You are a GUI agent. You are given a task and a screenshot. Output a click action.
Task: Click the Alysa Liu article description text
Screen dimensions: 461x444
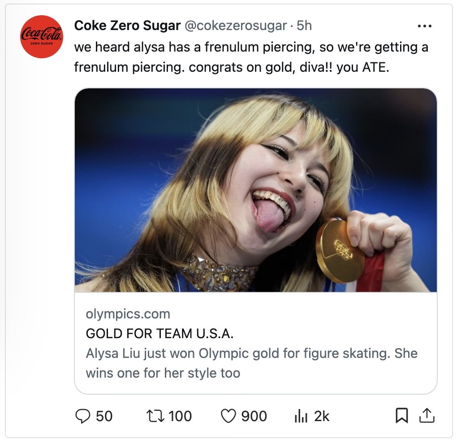[252, 363]
